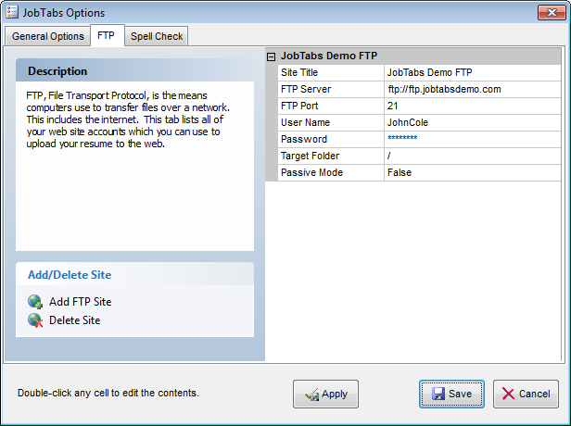Collapse the JobTabs Demo FTP group
Viewport: 571px width, 426px height.
click(x=271, y=56)
